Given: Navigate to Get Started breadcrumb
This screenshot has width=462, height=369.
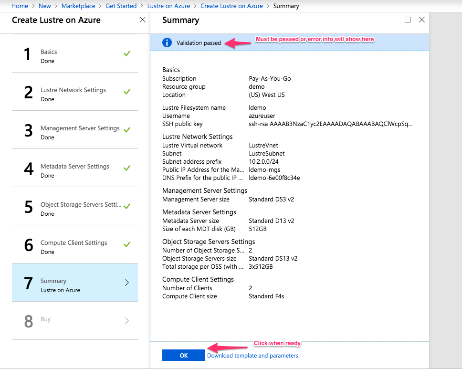Looking at the screenshot, I should click(121, 6).
